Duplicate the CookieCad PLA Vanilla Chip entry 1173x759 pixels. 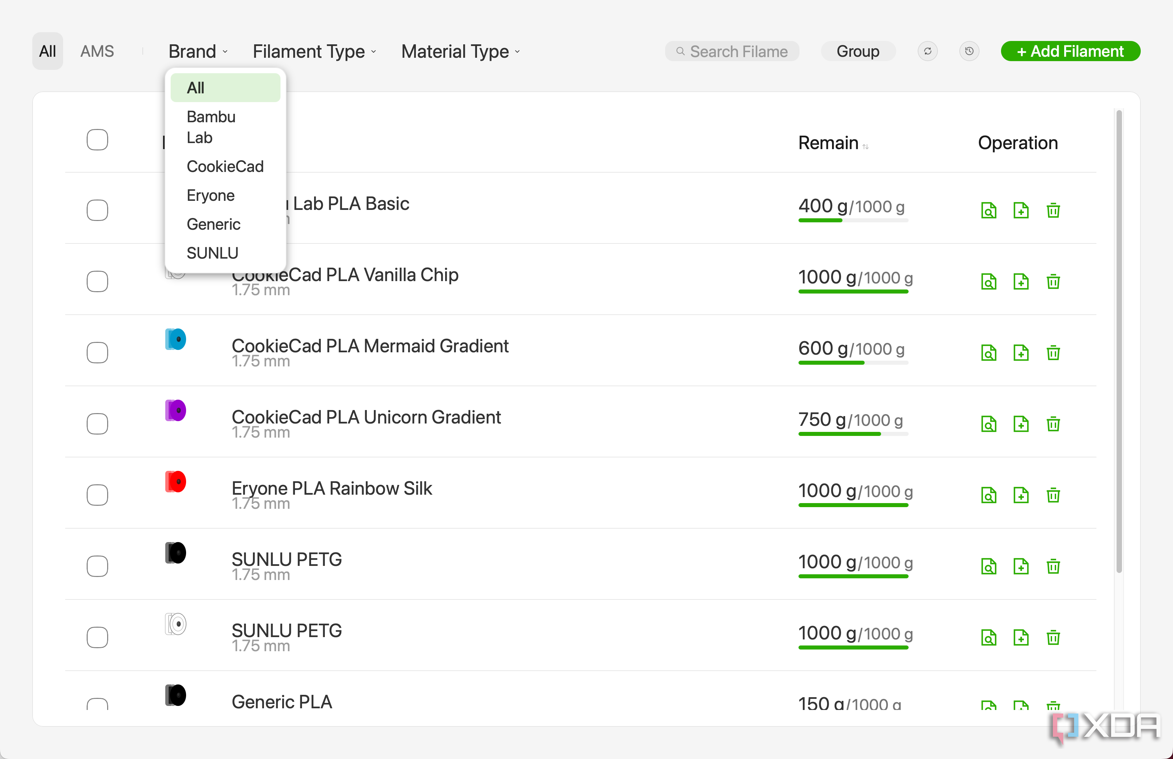(1021, 281)
